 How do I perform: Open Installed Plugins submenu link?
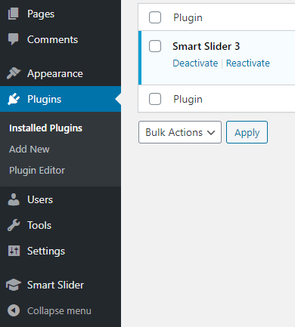point(45,128)
